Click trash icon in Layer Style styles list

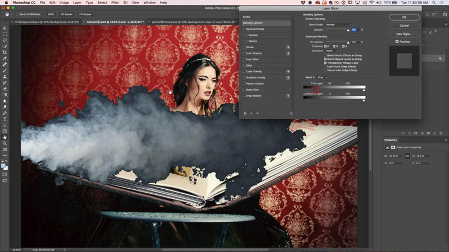(291, 114)
